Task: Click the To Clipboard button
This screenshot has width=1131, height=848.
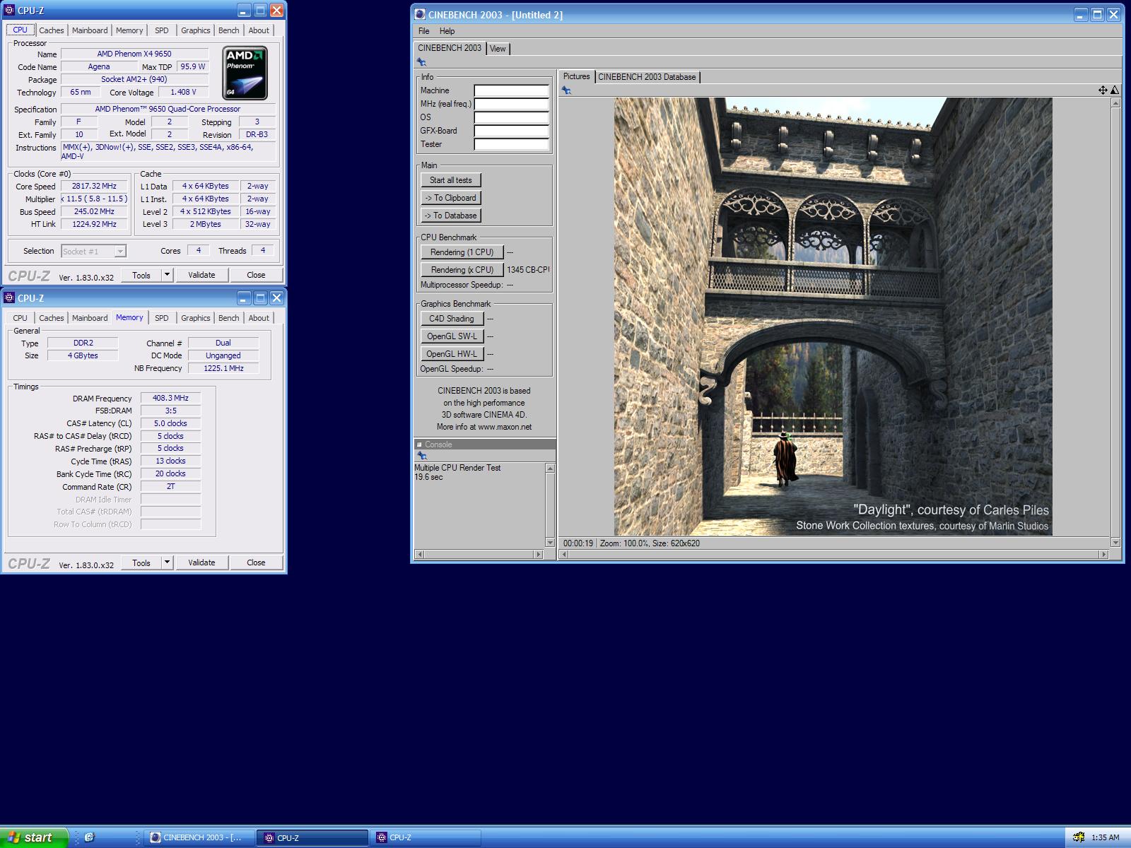Action: pos(450,198)
